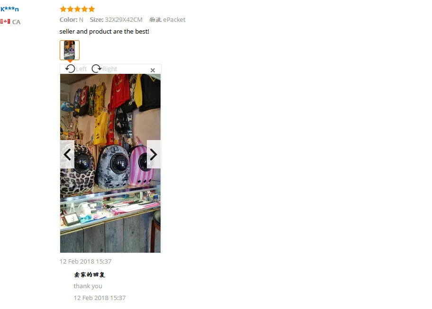The width and height of the screenshot is (432, 309).
Task: Click the 'Size: 32X29X42CM' attribute
Action: click(x=116, y=19)
